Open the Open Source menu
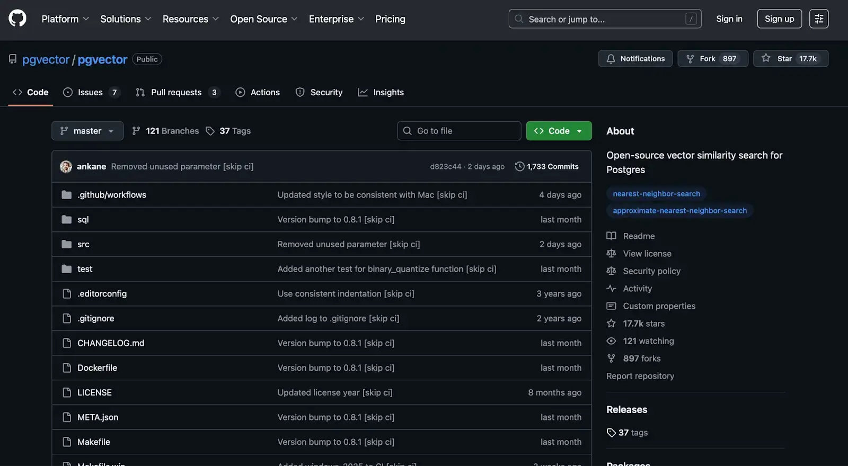 (x=263, y=19)
